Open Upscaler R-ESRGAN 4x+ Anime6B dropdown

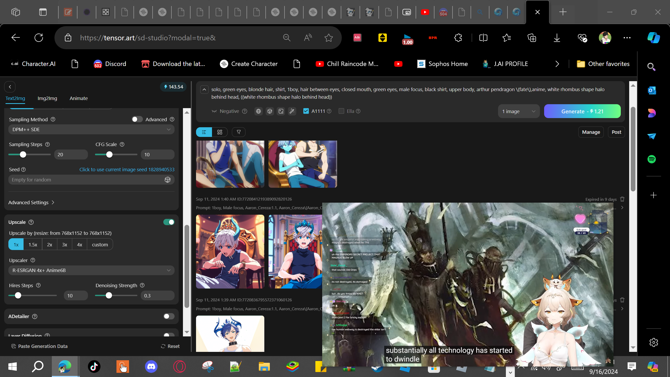click(x=91, y=270)
